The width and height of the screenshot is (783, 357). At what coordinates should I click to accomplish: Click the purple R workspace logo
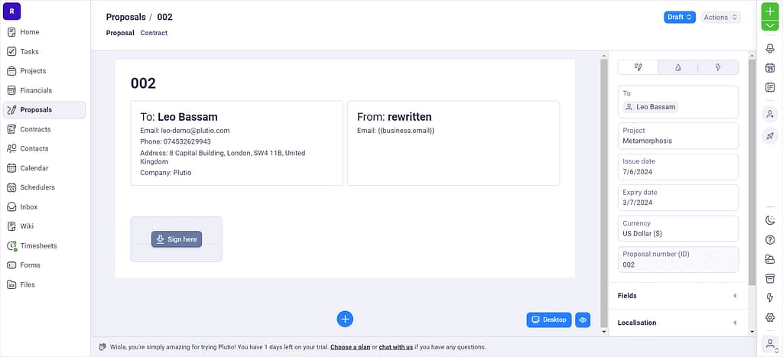click(x=12, y=11)
